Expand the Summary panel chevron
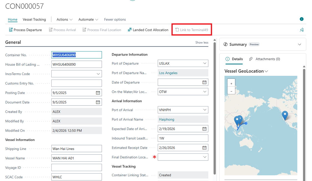The image size is (312, 181). (300, 44)
